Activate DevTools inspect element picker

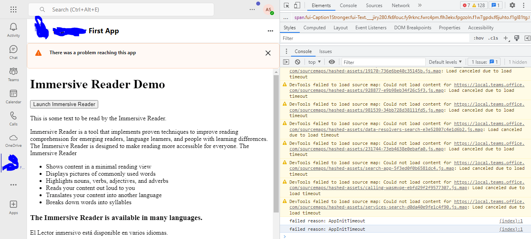(287, 5)
